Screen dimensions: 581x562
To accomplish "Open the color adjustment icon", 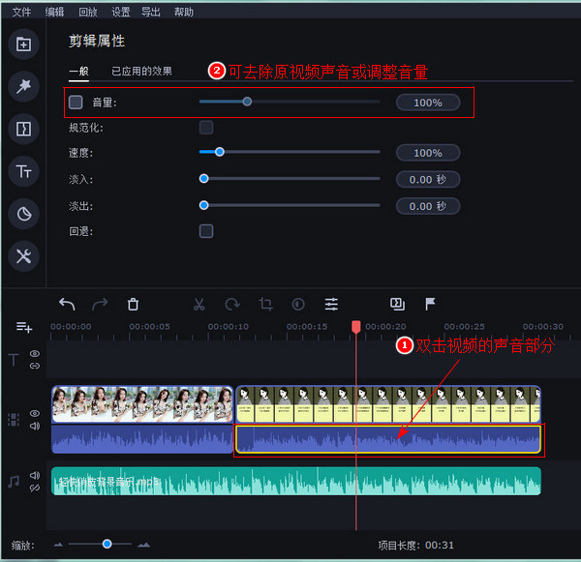I will pos(298,305).
